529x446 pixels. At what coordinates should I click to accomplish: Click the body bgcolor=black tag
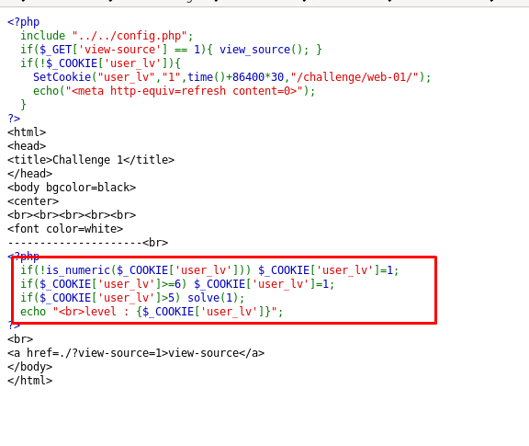click(x=72, y=188)
